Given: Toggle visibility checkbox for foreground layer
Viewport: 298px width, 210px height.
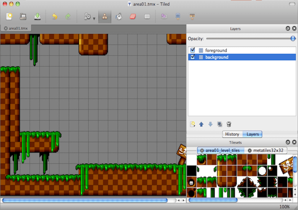Looking at the screenshot, I should [x=193, y=50].
